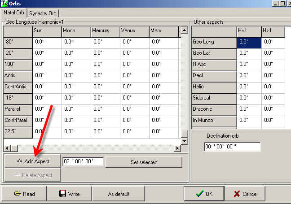This screenshot has height=204, width=291.
Task: Select the Sidereal row in Other aspects
Action: click(213, 98)
